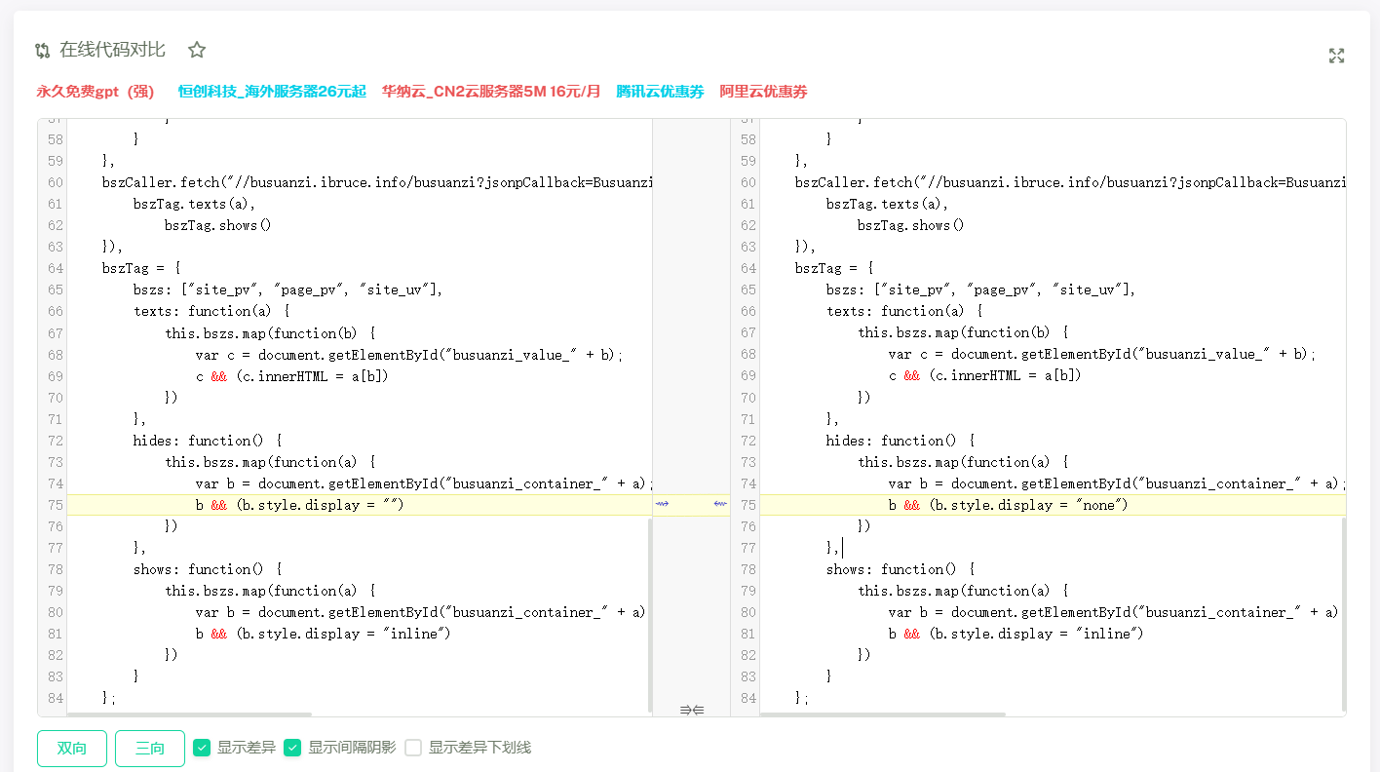Click the left pane vertical scrollbar

(x=650, y=614)
